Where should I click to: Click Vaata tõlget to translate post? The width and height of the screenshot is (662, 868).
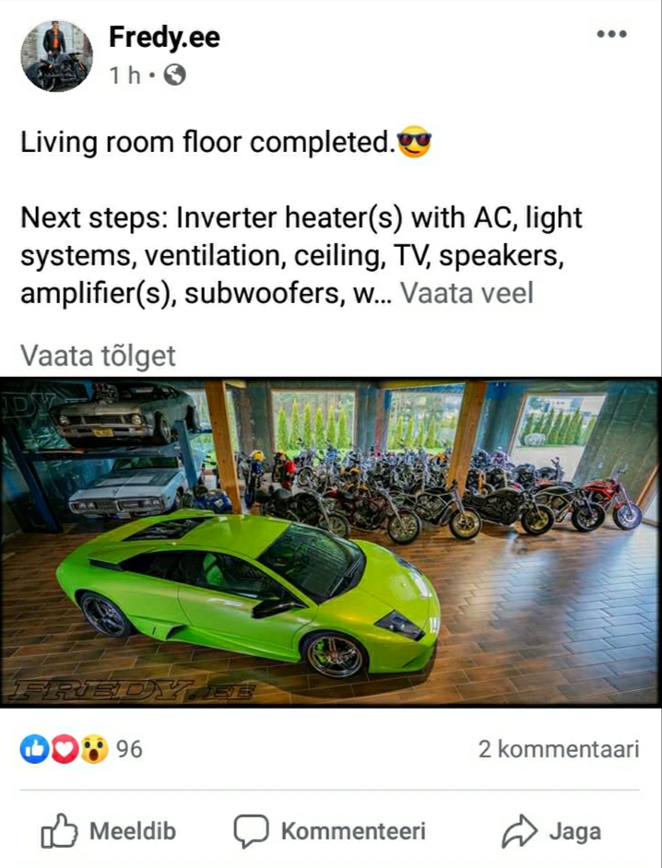pos(98,356)
